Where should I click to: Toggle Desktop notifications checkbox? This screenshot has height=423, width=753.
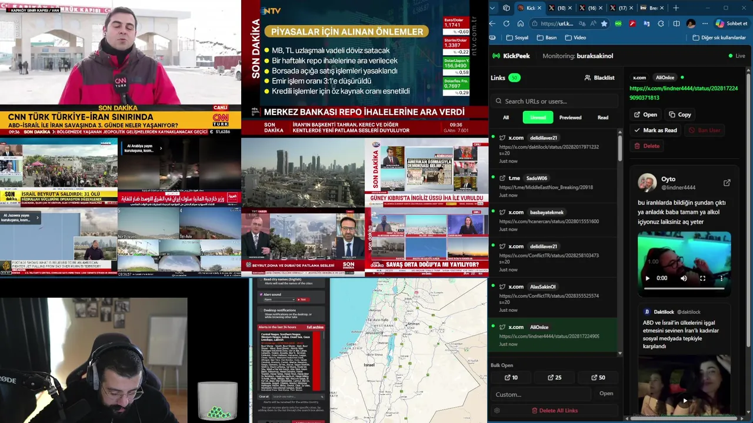(261, 310)
